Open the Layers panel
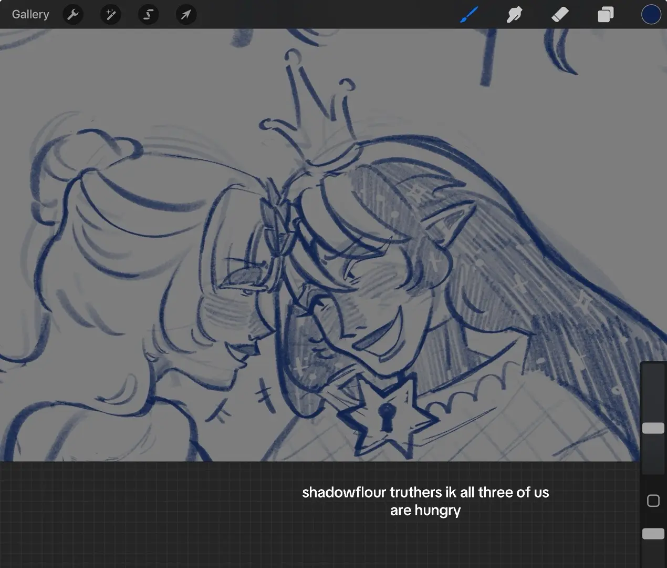This screenshot has width=667, height=568. (x=606, y=14)
